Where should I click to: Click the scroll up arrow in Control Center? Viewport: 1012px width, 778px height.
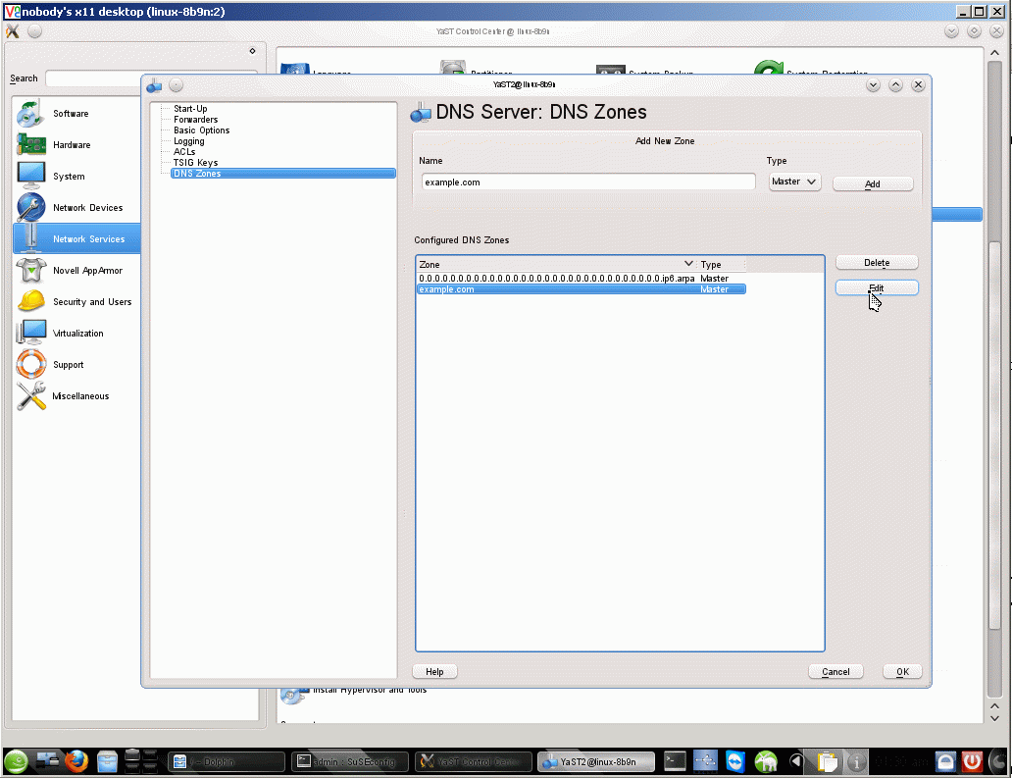(x=994, y=53)
